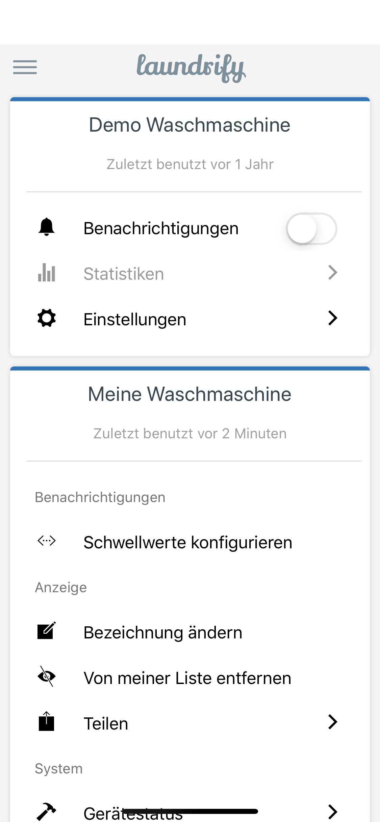This screenshot has height=822, width=380.
Task: Tap the laundrify logo
Action: (191, 67)
